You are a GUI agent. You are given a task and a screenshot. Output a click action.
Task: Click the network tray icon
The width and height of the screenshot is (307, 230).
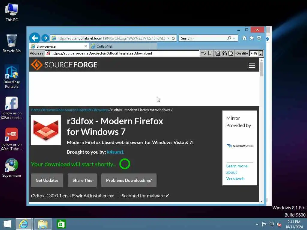272,224
